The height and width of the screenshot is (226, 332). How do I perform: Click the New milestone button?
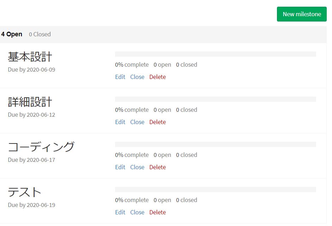tap(302, 14)
